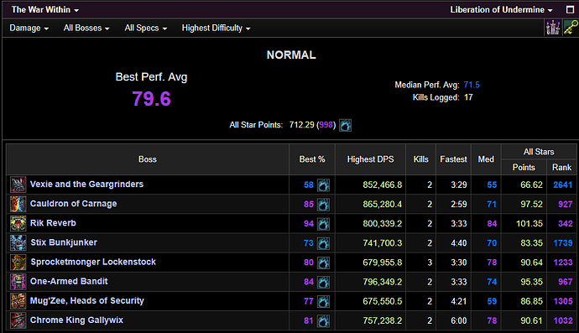Screen dimensions: 579x333
Task: Click spec icon in Chrome King Gallywix row
Action: pyautogui.click(x=323, y=320)
